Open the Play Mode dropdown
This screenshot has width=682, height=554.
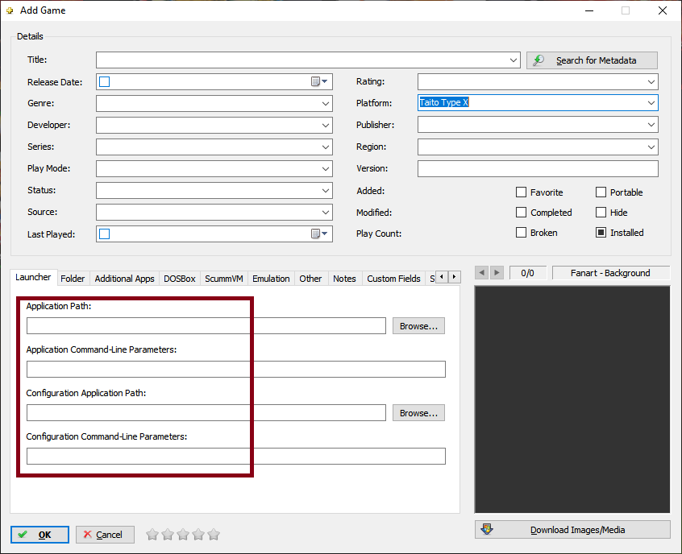tap(326, 168)
